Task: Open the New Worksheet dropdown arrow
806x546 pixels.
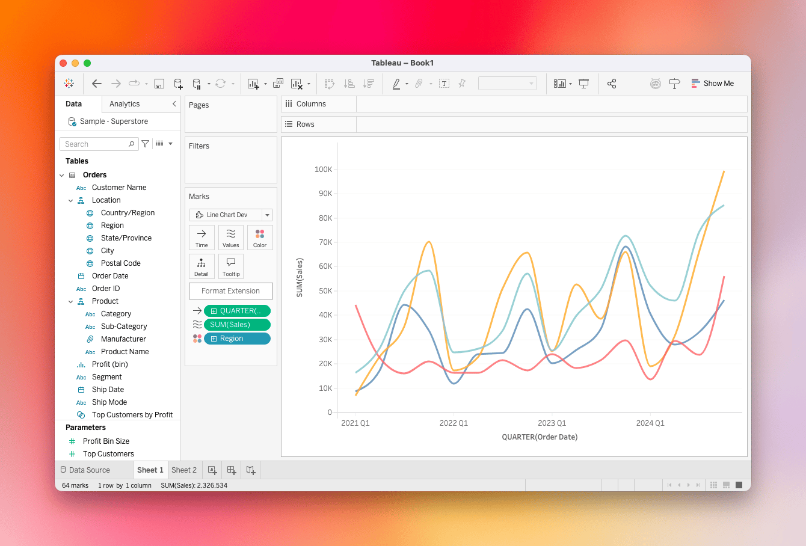Action: click(x=265, y=84)
